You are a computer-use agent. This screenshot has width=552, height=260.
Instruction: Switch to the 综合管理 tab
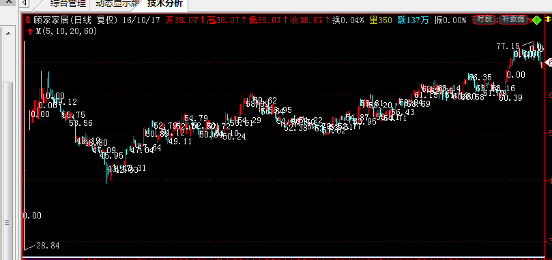pyautogui.click(x=68, y=4)
